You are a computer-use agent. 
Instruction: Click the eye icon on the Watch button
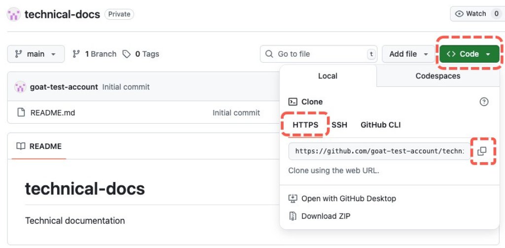point(459,14)
